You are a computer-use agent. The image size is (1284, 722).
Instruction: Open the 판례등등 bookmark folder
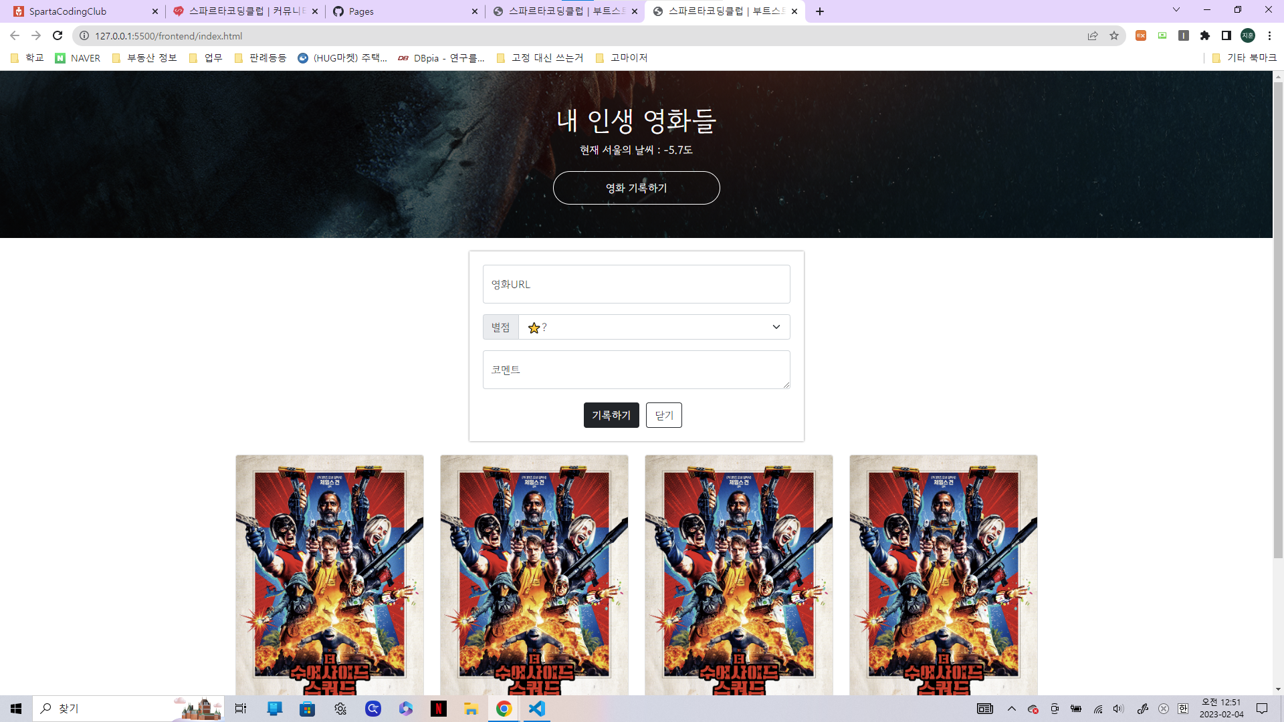pos(261,58)
